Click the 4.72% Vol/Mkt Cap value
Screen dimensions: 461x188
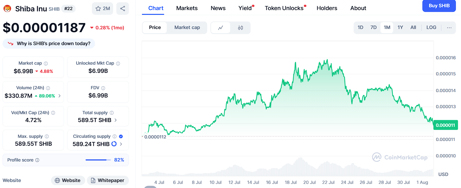33,120
